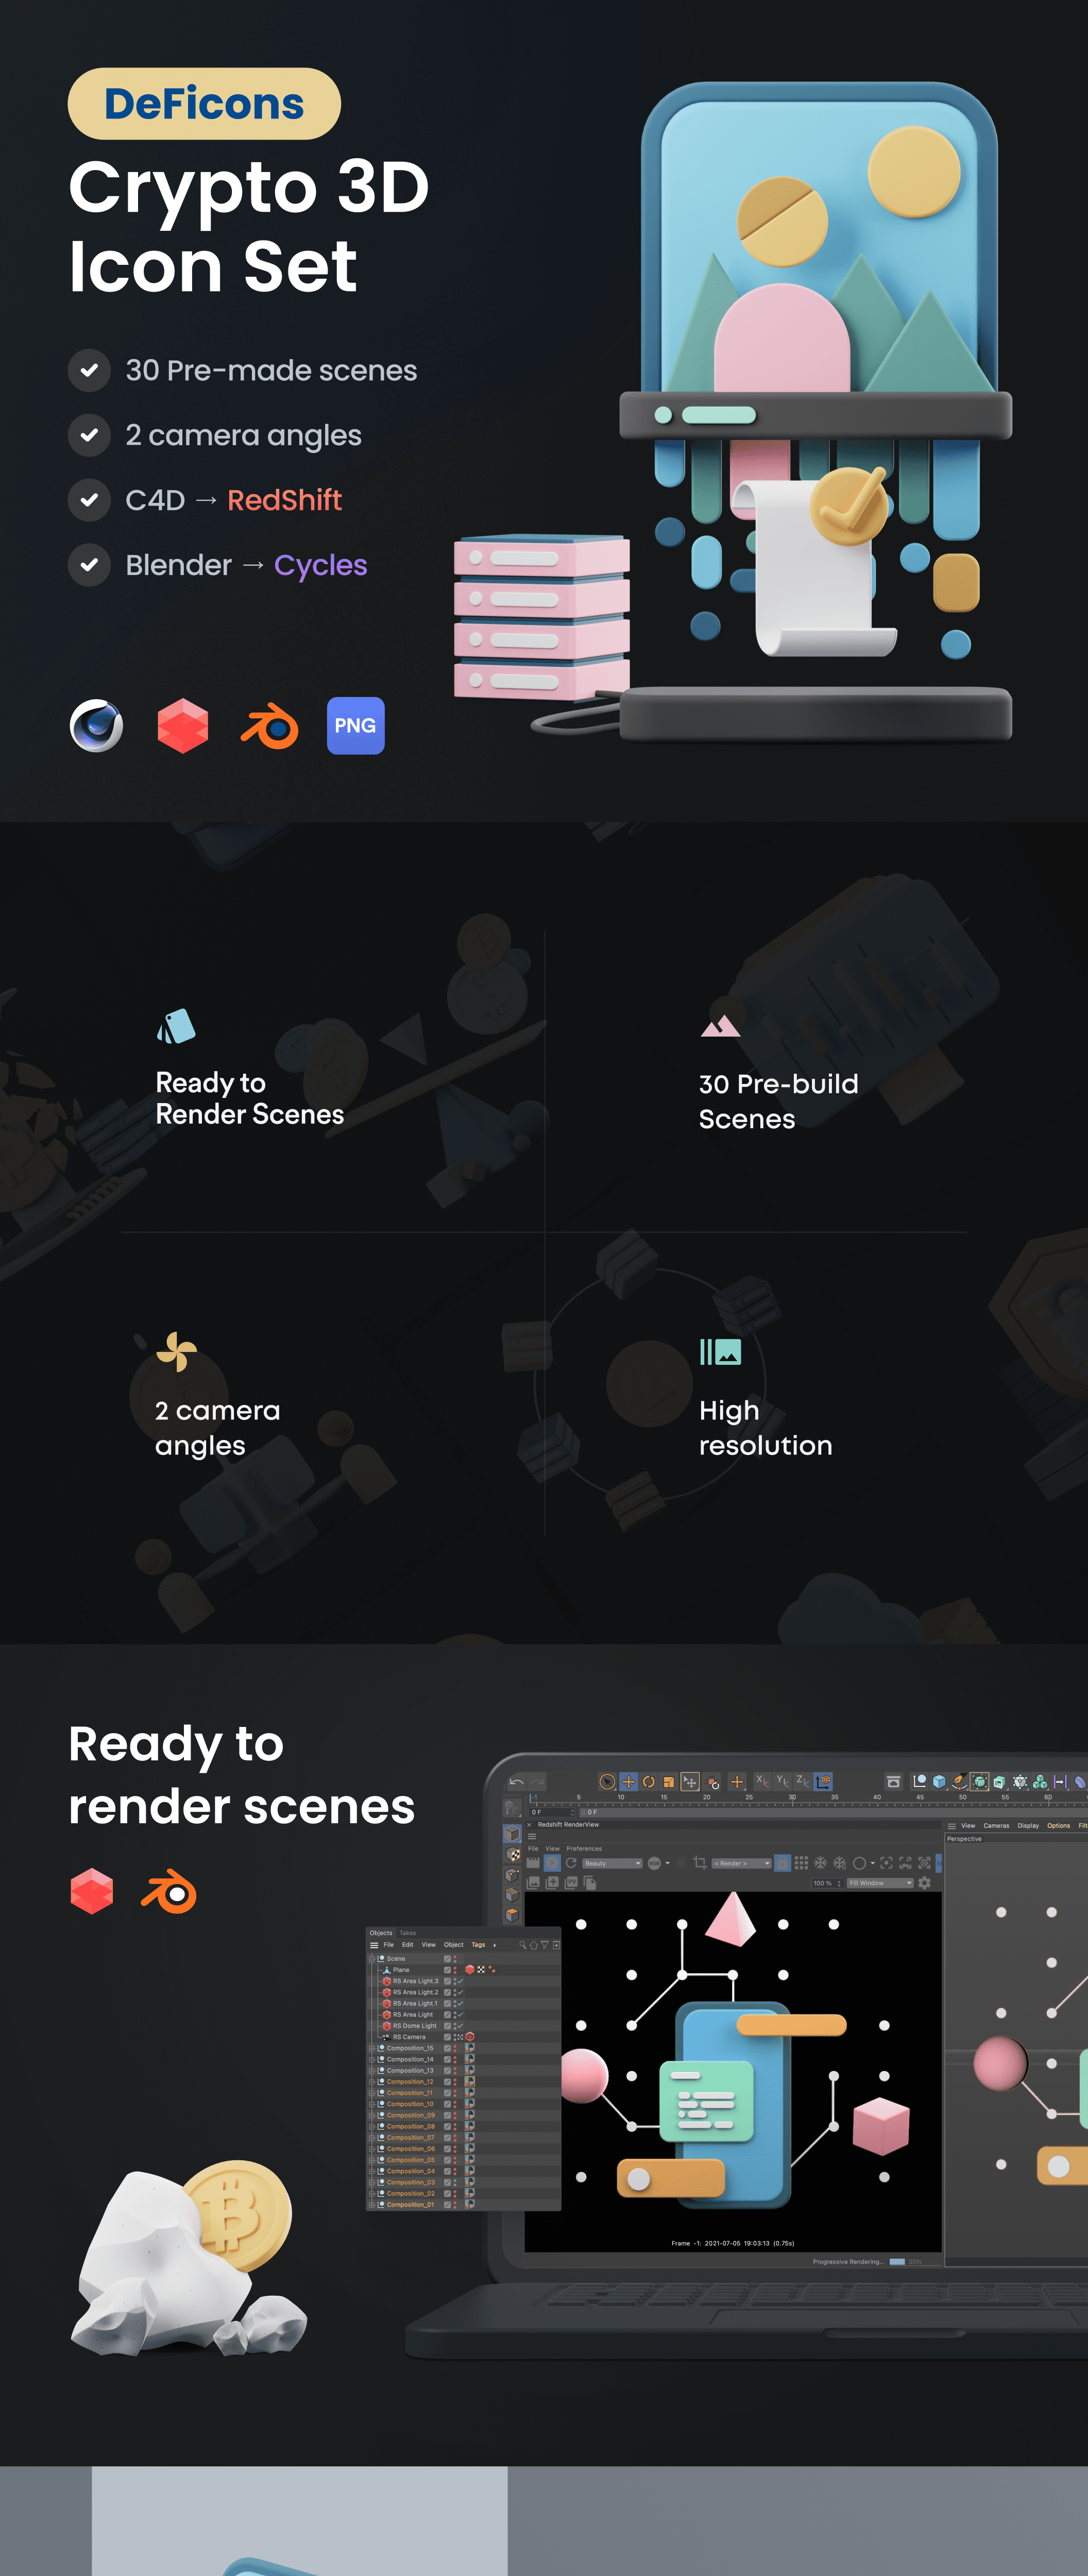Click the PNG format badge
The width and height of the screenshot is (1088, 2576).
355,726
